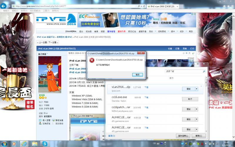Open the 工具(T) menu in IE

[x=46, y=11]
